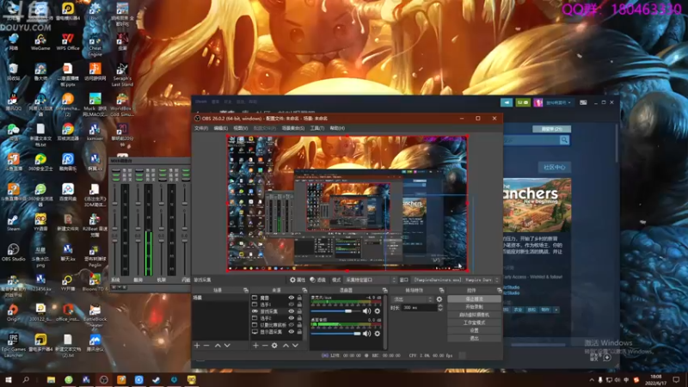Toggle visibility of the 选手1 source
This screenshot has height=387, width=688.
(291, 304)
